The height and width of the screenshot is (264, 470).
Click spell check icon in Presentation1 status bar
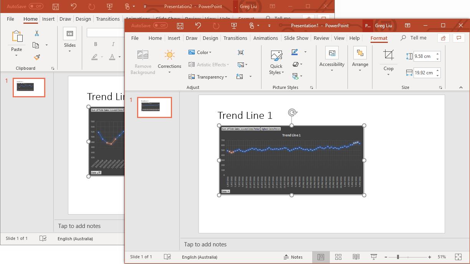coord(167,257)
